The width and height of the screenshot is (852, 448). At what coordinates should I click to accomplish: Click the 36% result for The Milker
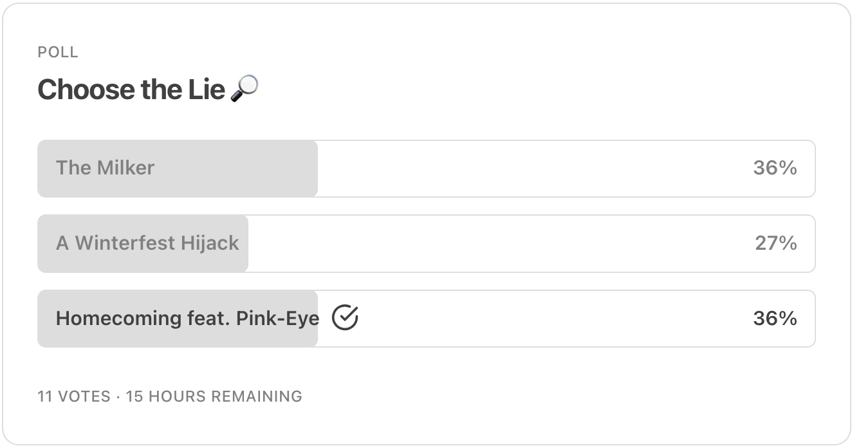(x=775, y=168)
